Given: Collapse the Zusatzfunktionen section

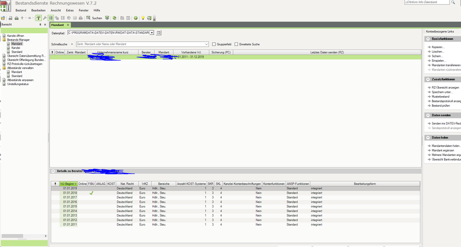Looking at the screenshot, I should point(428,79).
